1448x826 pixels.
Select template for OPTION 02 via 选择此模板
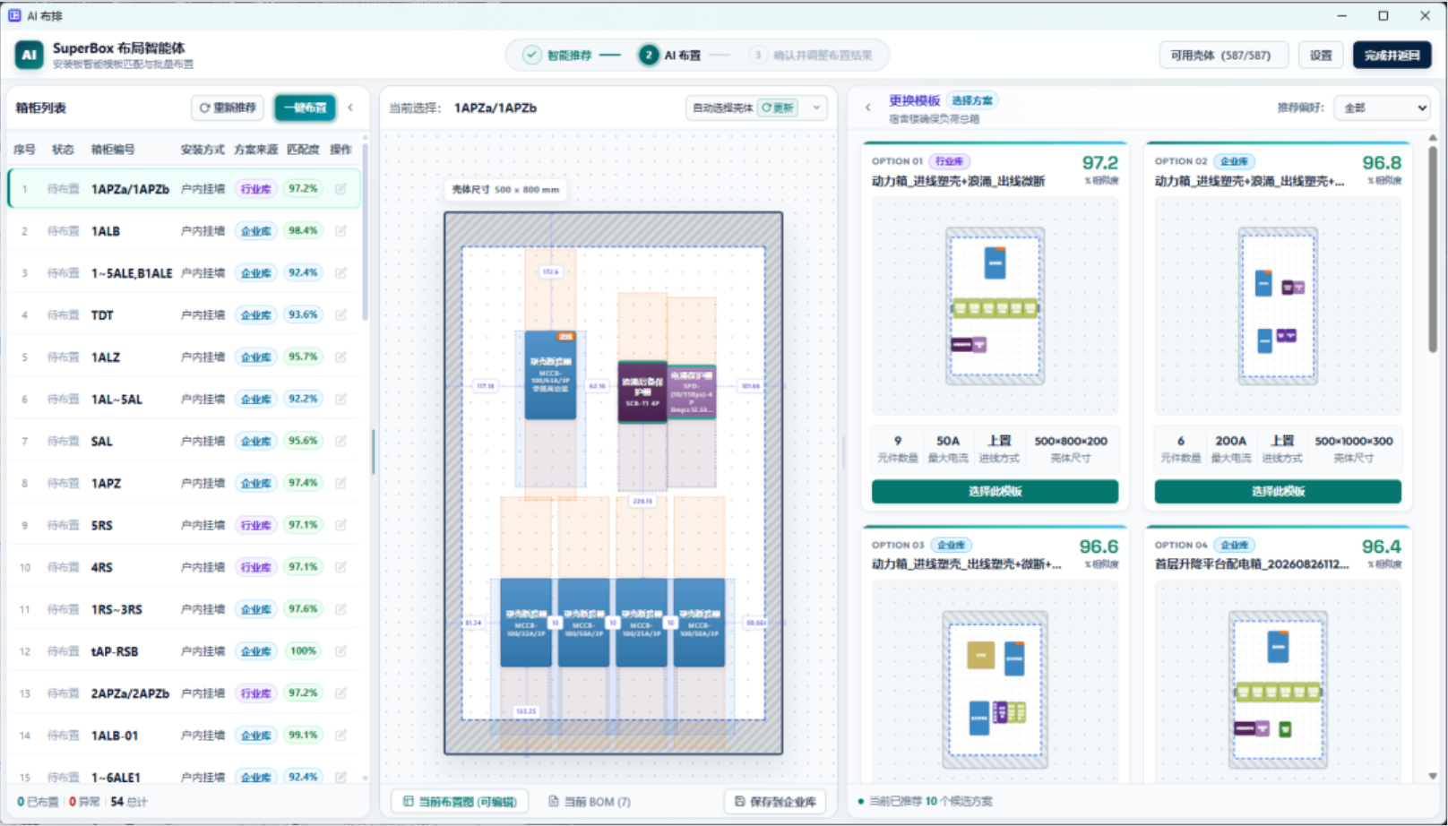pyautogui.click(x=1278, y=491)
